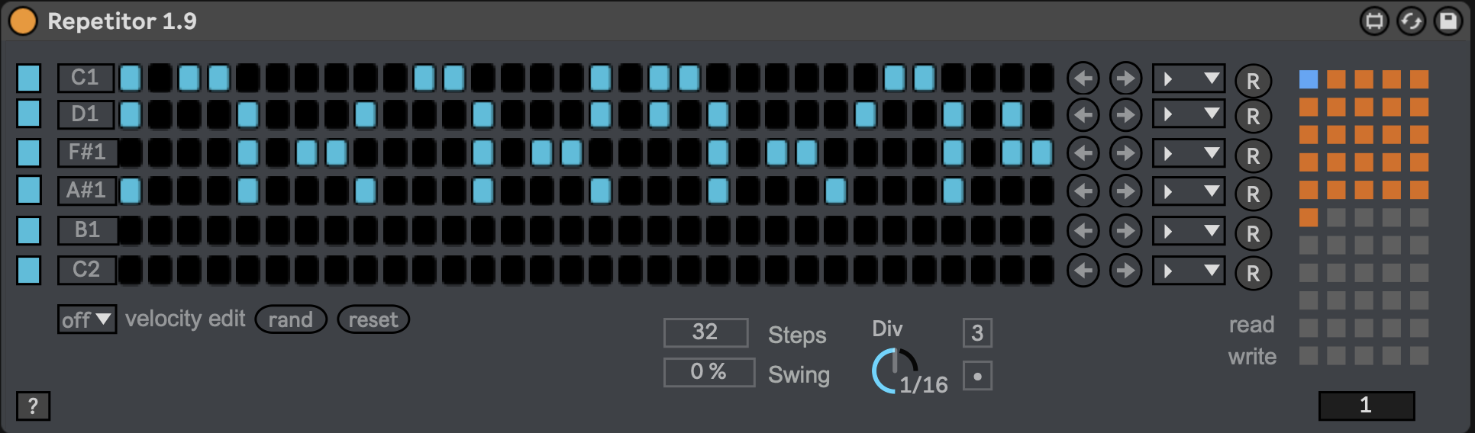Click the save preset icon in title bar
This screenshot has width=1475, height=433.
coord(1447,21)
